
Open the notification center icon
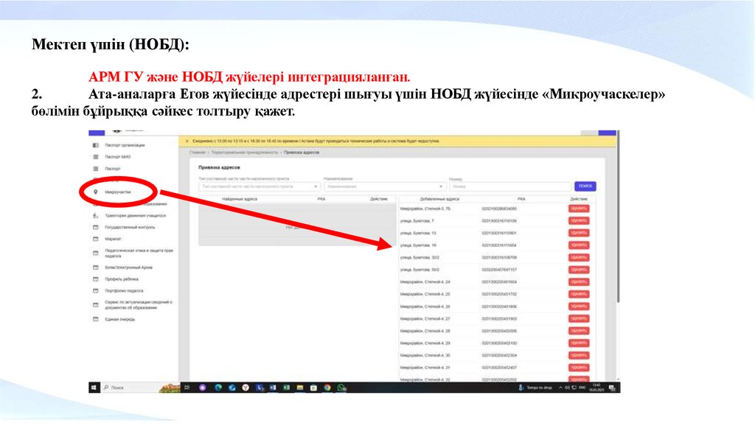[612, 388]
